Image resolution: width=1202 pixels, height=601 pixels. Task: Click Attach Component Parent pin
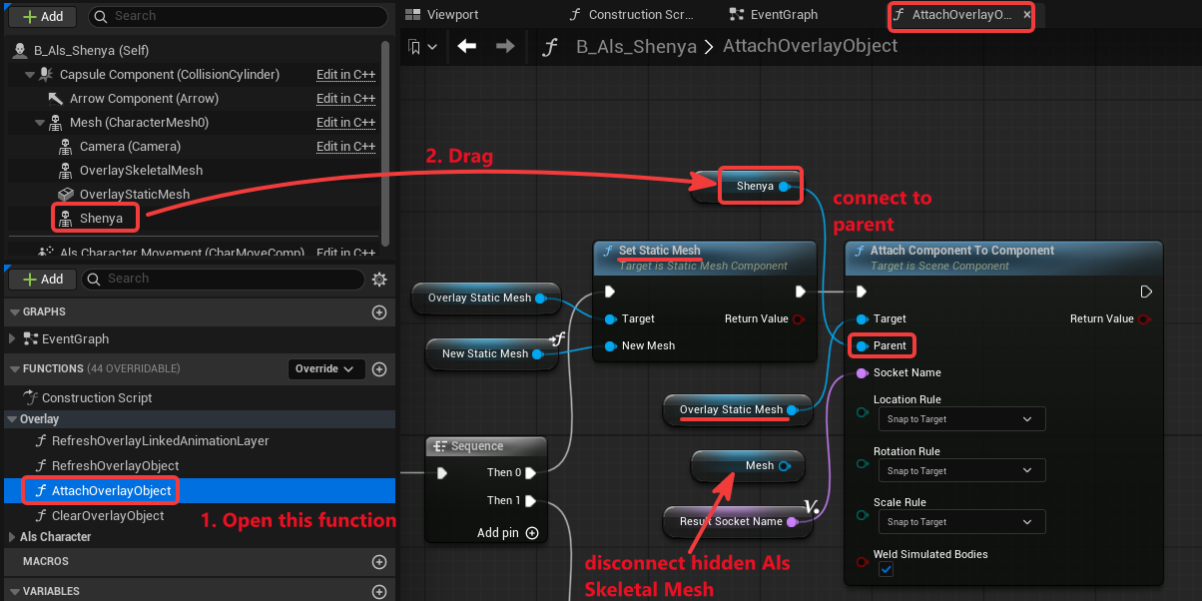pyautogui.click(x=863, y=346)
